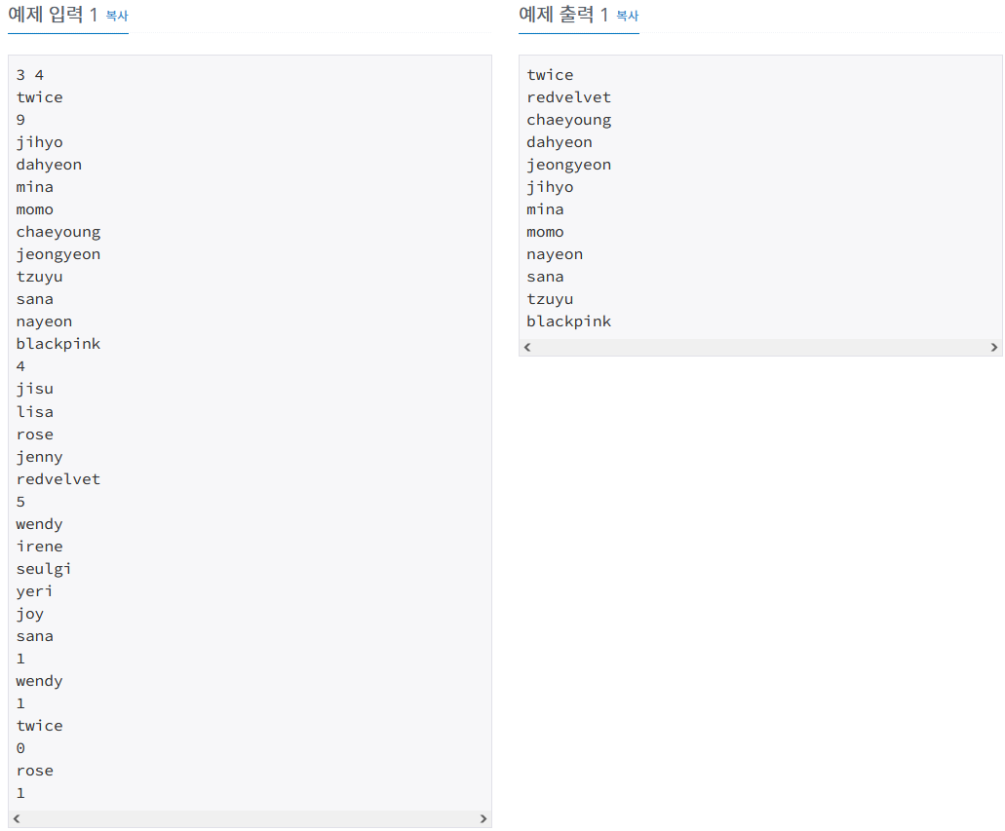The width and height of the screenshot is (1005, 831).
Task: Click the 예제 출력 1 heading
Action: [x=563, y=14]
